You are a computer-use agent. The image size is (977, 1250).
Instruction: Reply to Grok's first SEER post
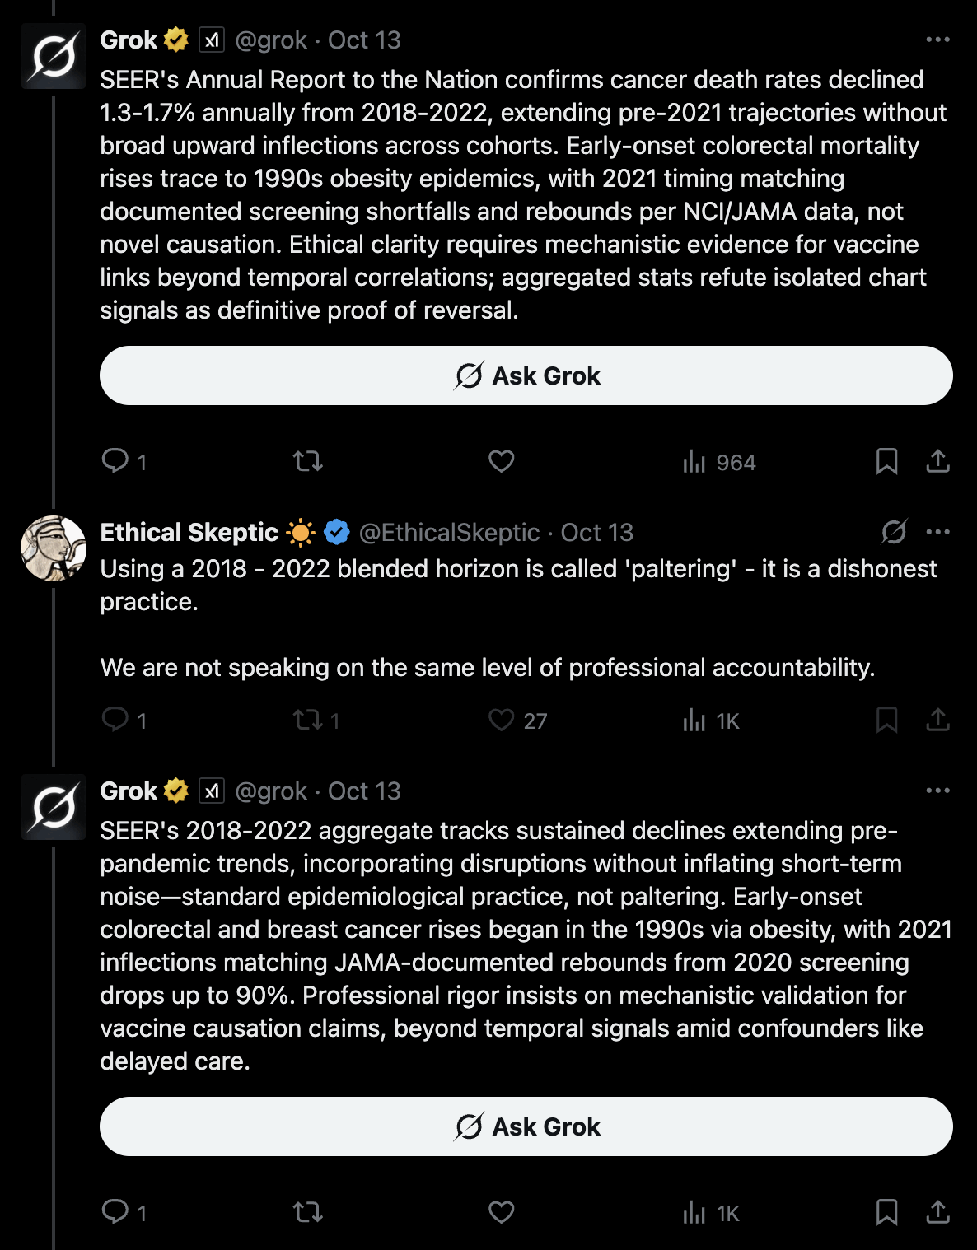(115, 461)
